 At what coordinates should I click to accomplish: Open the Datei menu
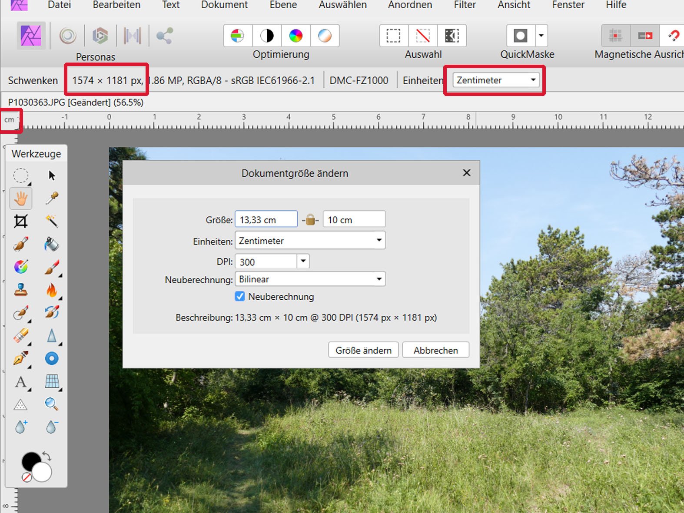point(60,5)
